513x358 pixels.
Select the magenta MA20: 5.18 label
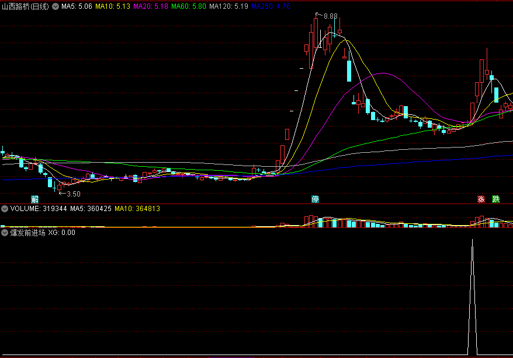151,6
